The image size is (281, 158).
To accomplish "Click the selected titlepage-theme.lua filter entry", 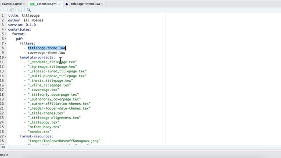I will coord(47,48).
